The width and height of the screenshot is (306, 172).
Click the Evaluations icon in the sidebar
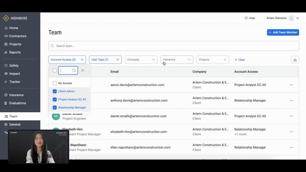[6, 103]
